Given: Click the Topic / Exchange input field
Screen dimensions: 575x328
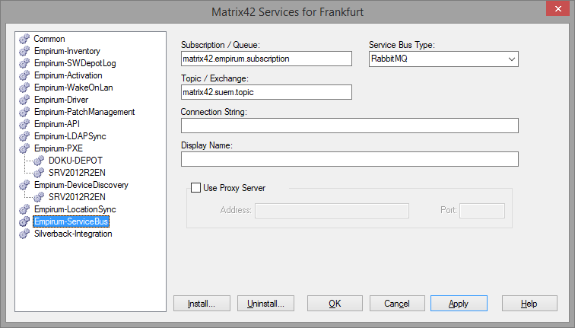Looking at the screenshot, I should (266, 92).
